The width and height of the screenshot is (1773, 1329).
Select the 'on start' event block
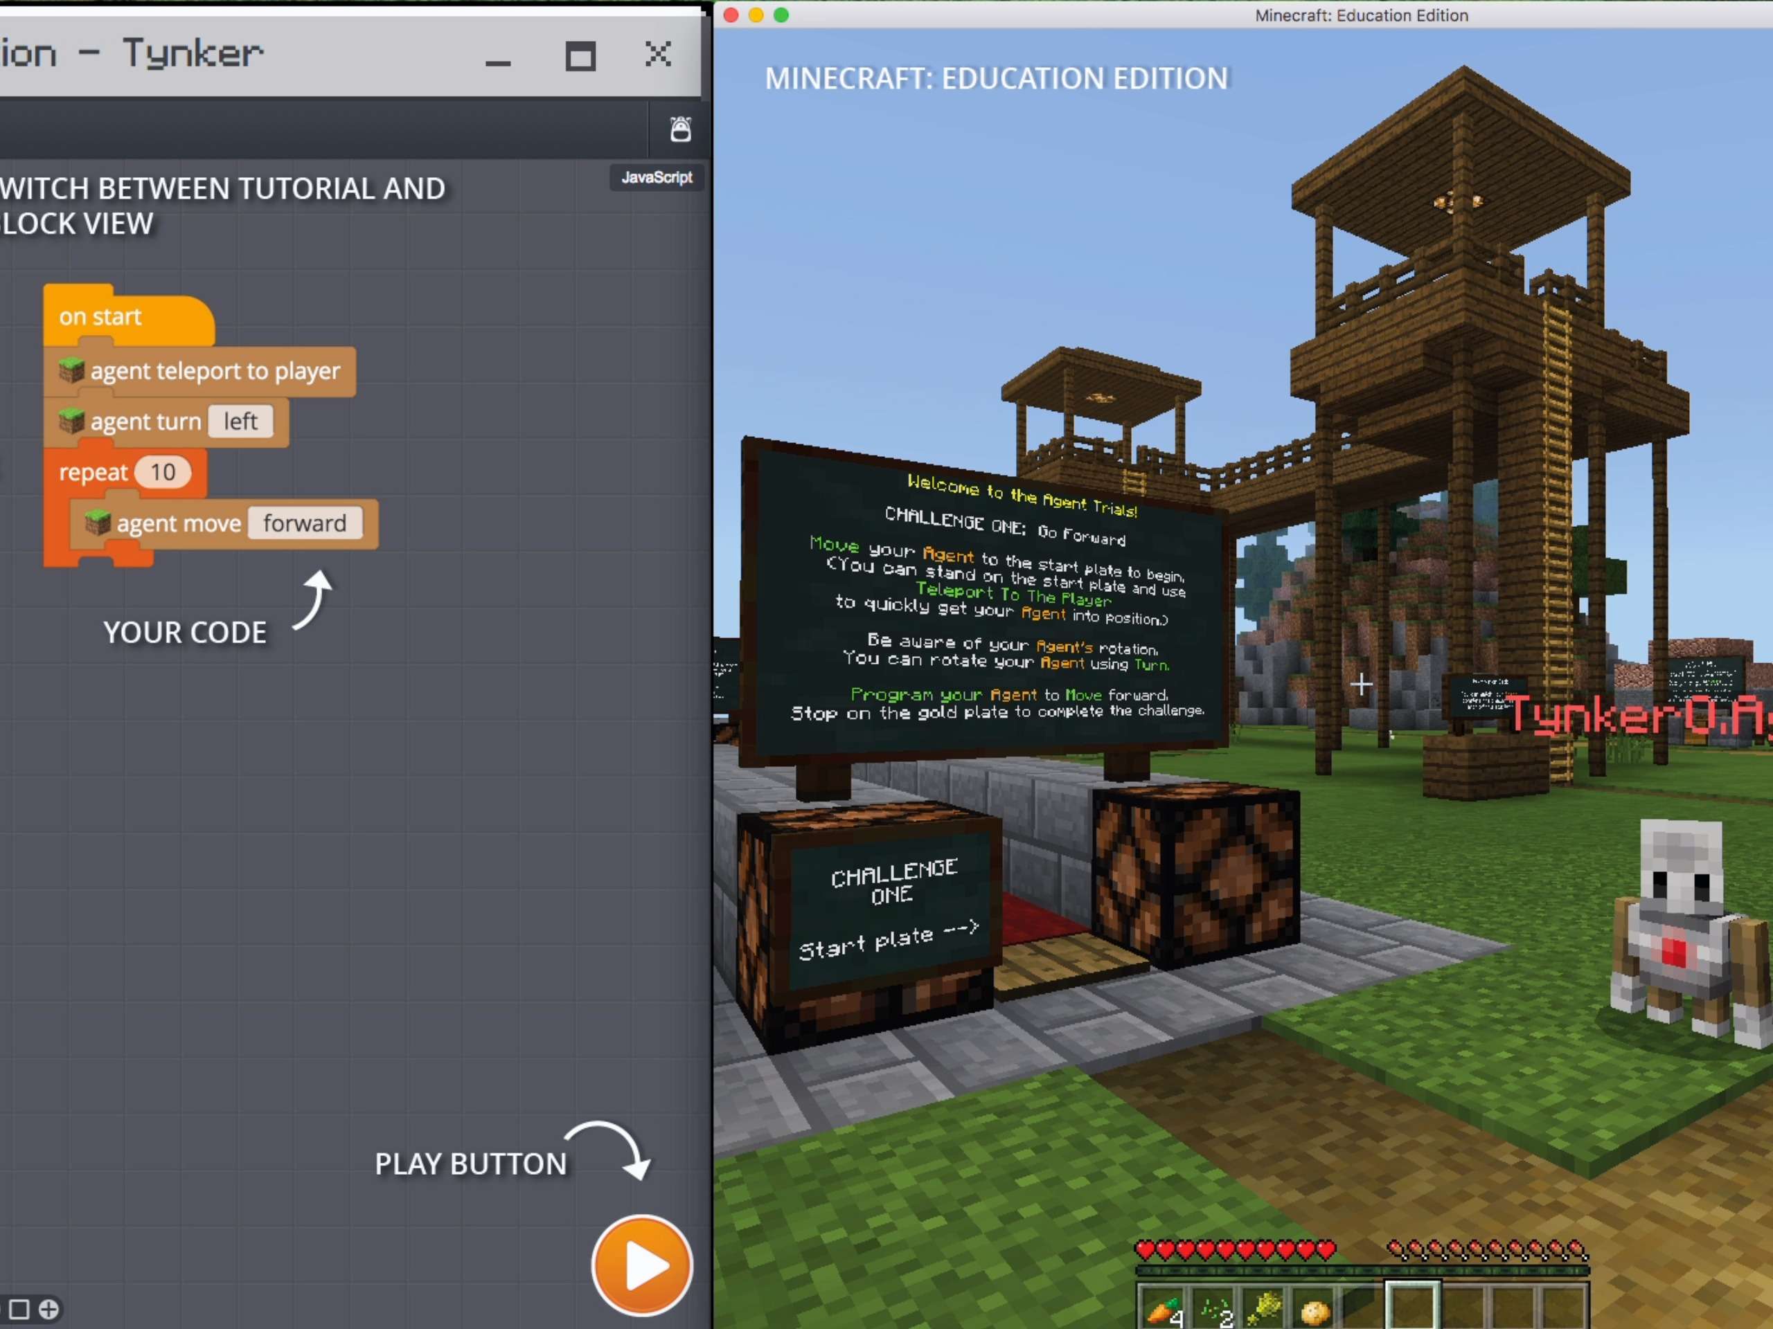[x=128, y=317]
